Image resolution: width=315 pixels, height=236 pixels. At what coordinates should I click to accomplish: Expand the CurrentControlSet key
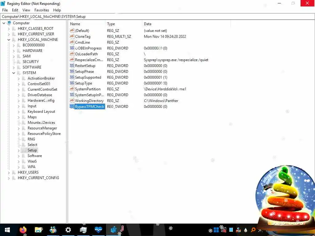click(x=18, y=89)
